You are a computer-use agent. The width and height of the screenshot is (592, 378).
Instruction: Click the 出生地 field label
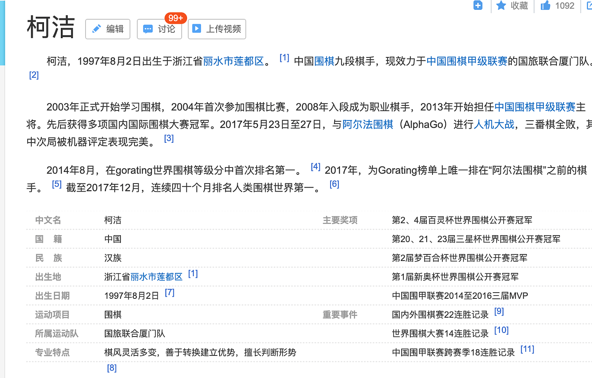click(48, 277)
